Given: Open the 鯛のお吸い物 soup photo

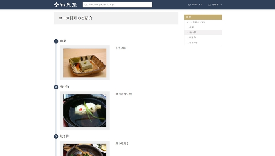Looking at the screenshot, I should 85,111.
